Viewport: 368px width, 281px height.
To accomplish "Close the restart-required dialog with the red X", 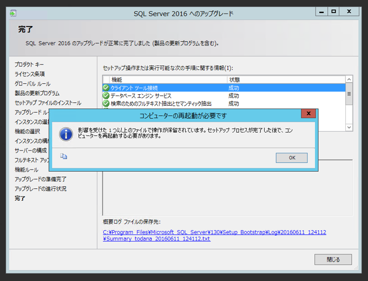I will (x=308, y=113).
